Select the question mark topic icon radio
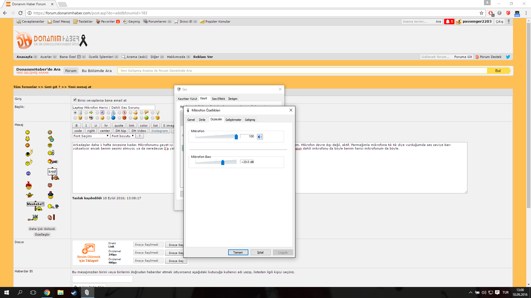Viewport: 531px width, 298px height. (x=119, y=113)
